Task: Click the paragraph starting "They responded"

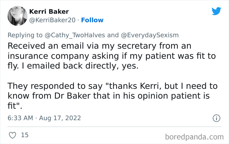Action: pos(111,96)
